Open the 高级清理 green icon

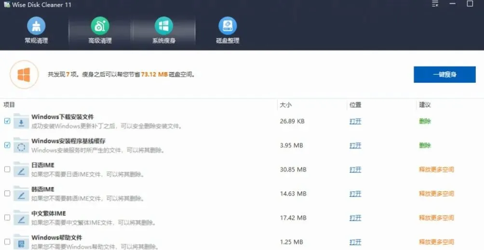coord(100,26)
